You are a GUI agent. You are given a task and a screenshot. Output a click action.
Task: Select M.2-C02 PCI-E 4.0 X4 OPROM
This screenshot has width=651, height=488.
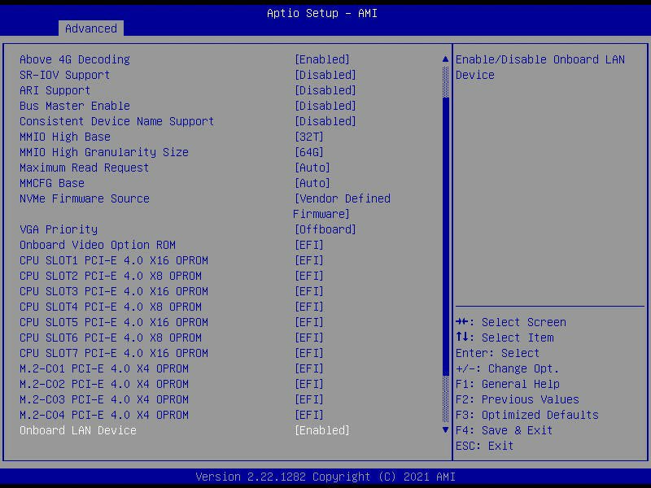pos(104,384)
